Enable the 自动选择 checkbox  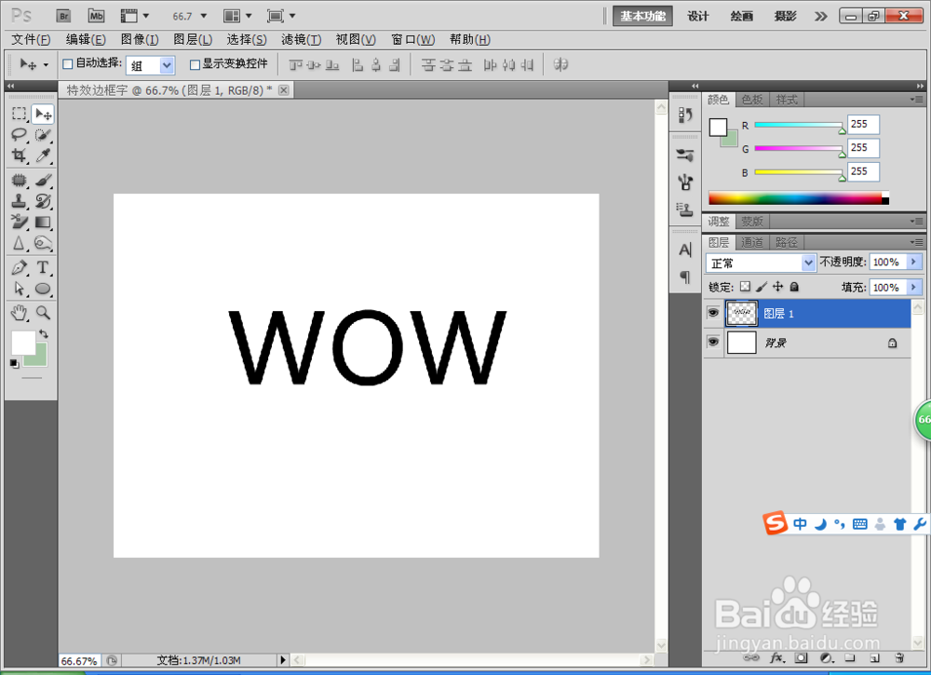68,63
